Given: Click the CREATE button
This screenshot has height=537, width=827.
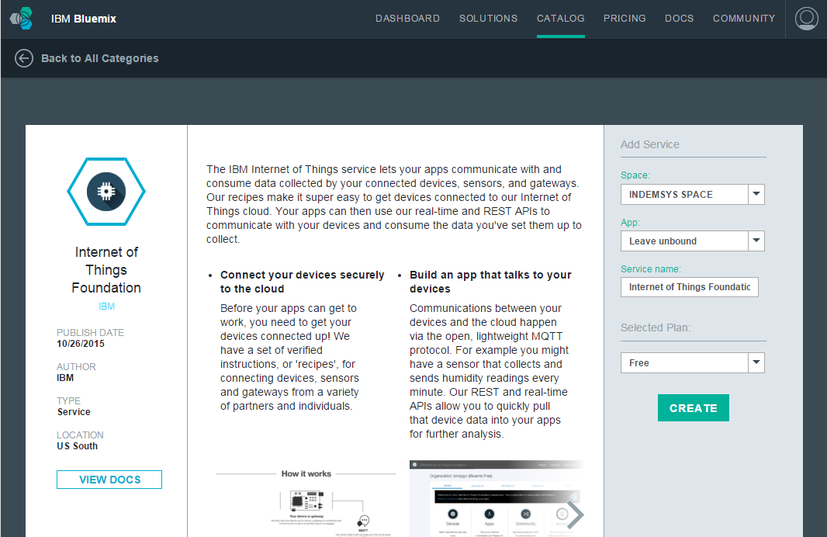Looking at the screenshot, I should tap(693, 407).
